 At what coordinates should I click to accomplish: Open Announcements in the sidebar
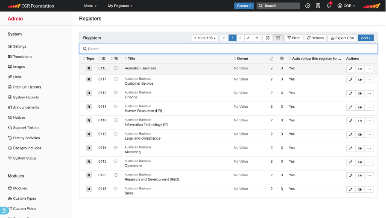[x=23, y=108]
